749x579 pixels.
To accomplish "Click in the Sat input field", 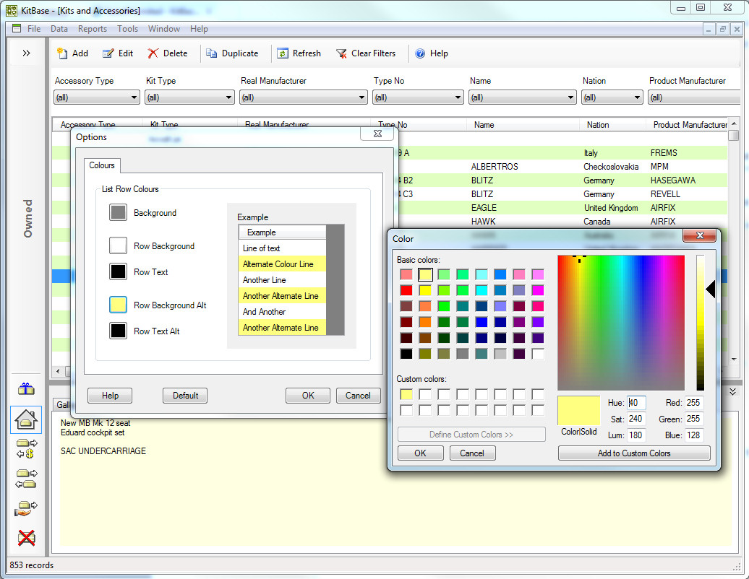I will pos(636,419).
